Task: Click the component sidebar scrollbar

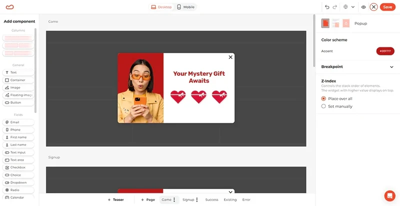Action: pyautogui.click(x=35, y=70)
